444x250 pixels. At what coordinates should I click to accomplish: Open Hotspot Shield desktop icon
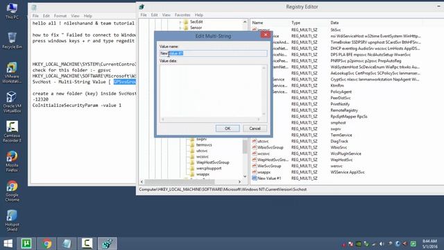coord(12,221)
